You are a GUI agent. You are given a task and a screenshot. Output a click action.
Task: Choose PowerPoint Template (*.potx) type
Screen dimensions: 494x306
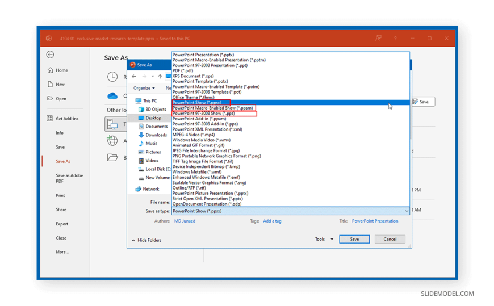tap(291, 81)
